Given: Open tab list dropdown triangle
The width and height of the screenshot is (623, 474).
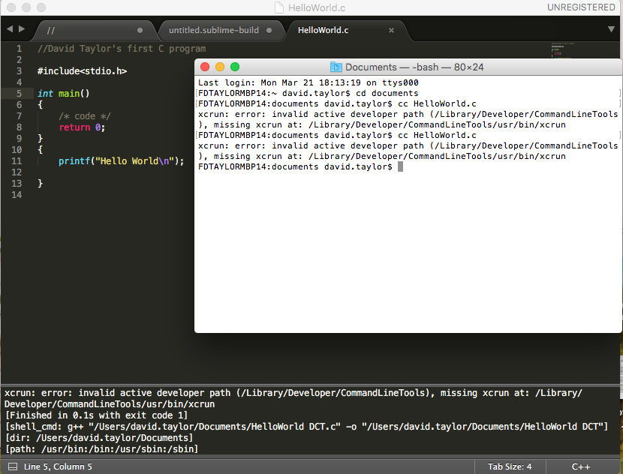Looking at the screenshot, I should (x=611, y=29).
